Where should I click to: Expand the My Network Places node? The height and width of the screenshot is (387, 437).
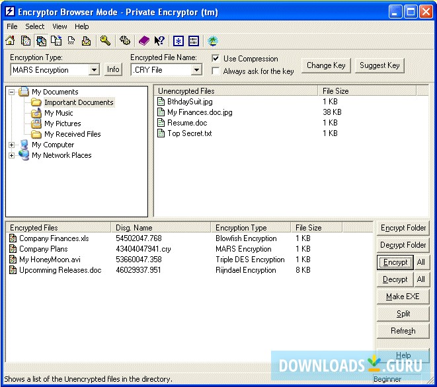(11, 155)
